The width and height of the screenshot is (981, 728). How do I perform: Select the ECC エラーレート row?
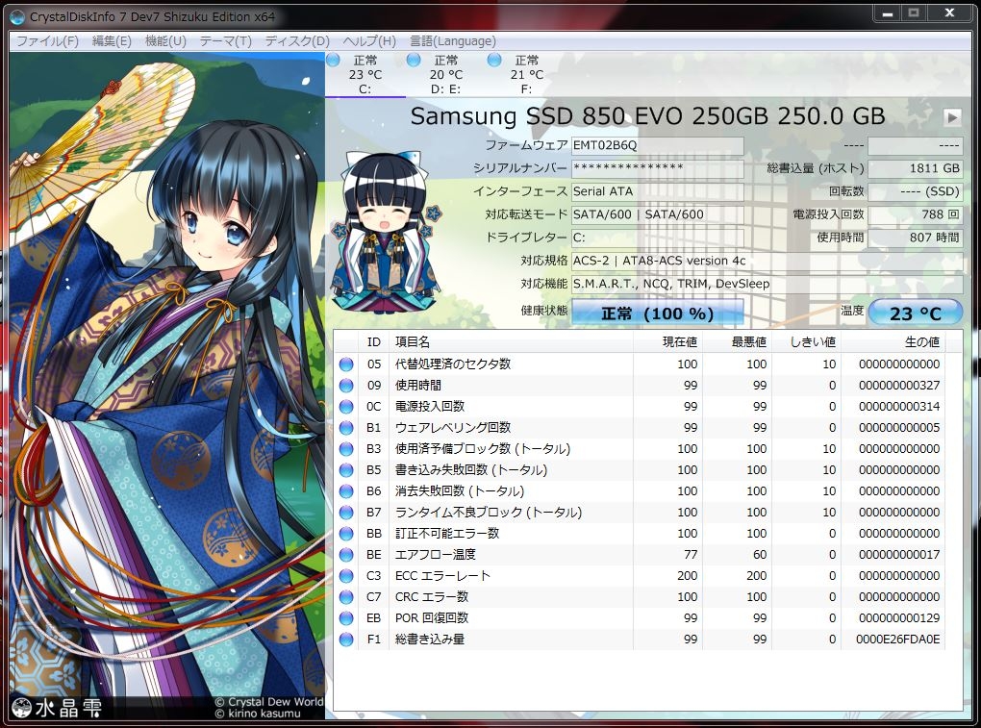click(640, 576)
